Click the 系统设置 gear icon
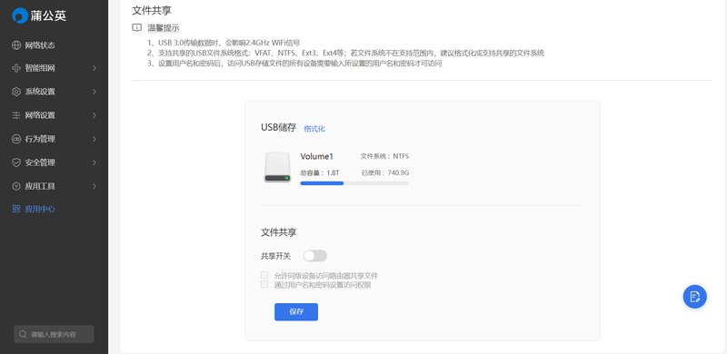Image resolution: width=727 pixels, height=354 pixels. pos(16,92)
